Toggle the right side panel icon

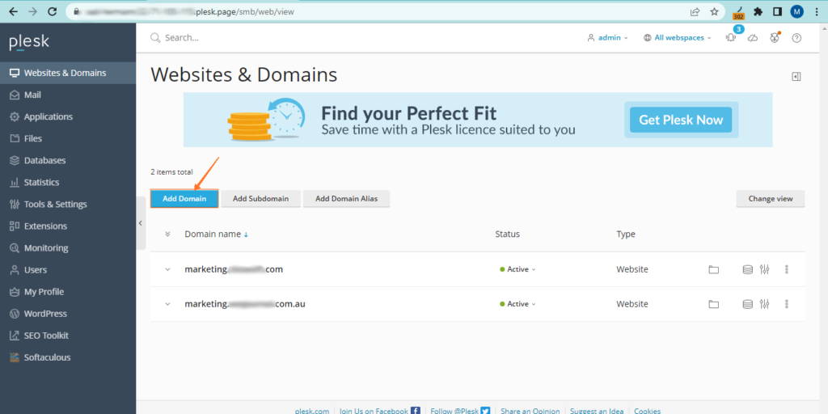click(796, 77)
